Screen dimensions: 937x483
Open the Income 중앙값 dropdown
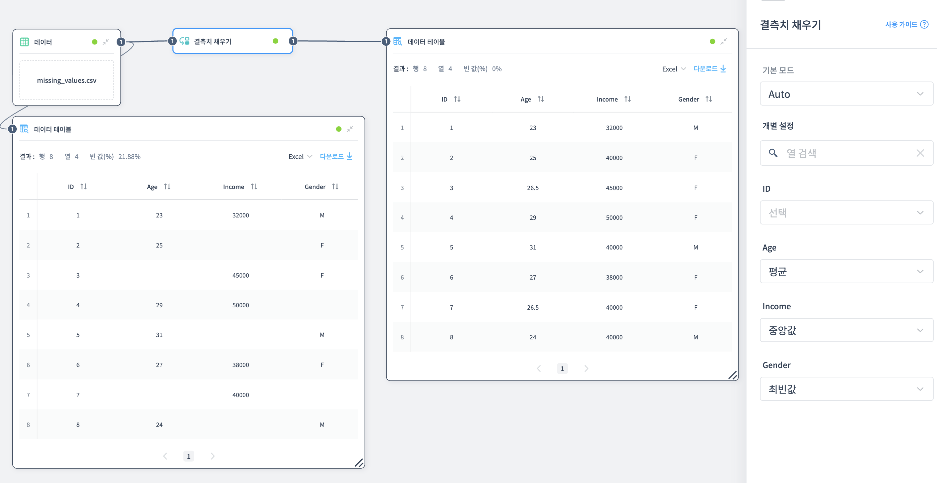coord(846,330)
